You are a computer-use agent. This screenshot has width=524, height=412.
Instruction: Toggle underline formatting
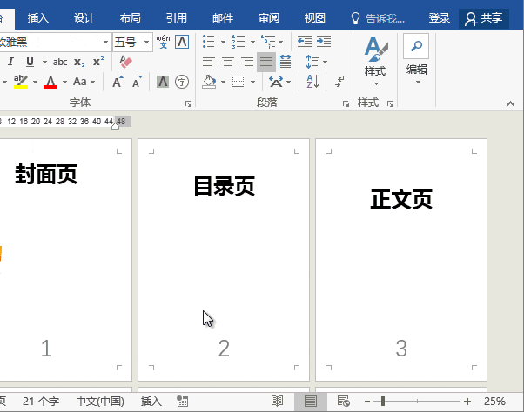[x=30, y=62]
